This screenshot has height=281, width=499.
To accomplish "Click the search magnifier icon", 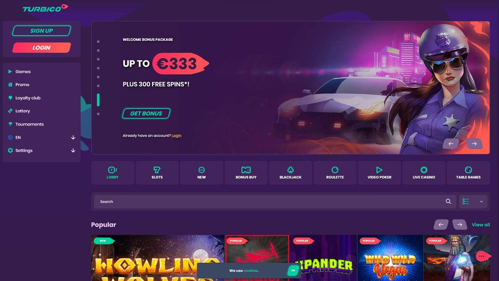I will [x=448, y=202].
